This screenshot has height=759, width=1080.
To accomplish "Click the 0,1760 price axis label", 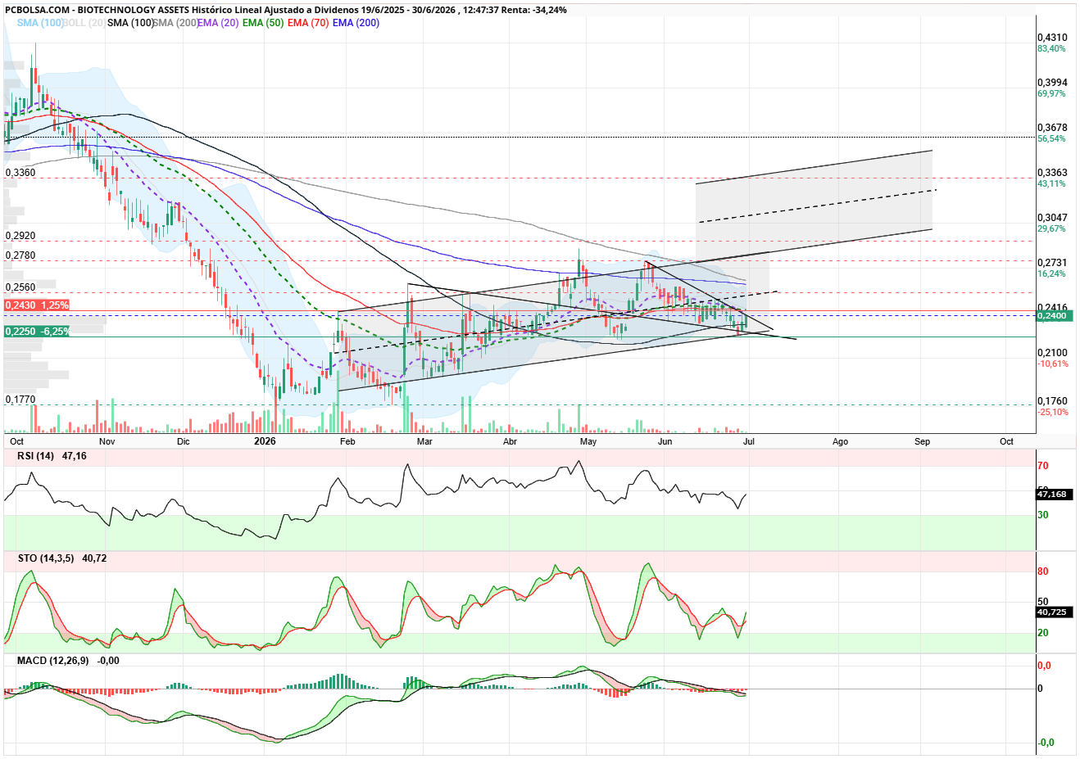I will tap(1052, 401).
